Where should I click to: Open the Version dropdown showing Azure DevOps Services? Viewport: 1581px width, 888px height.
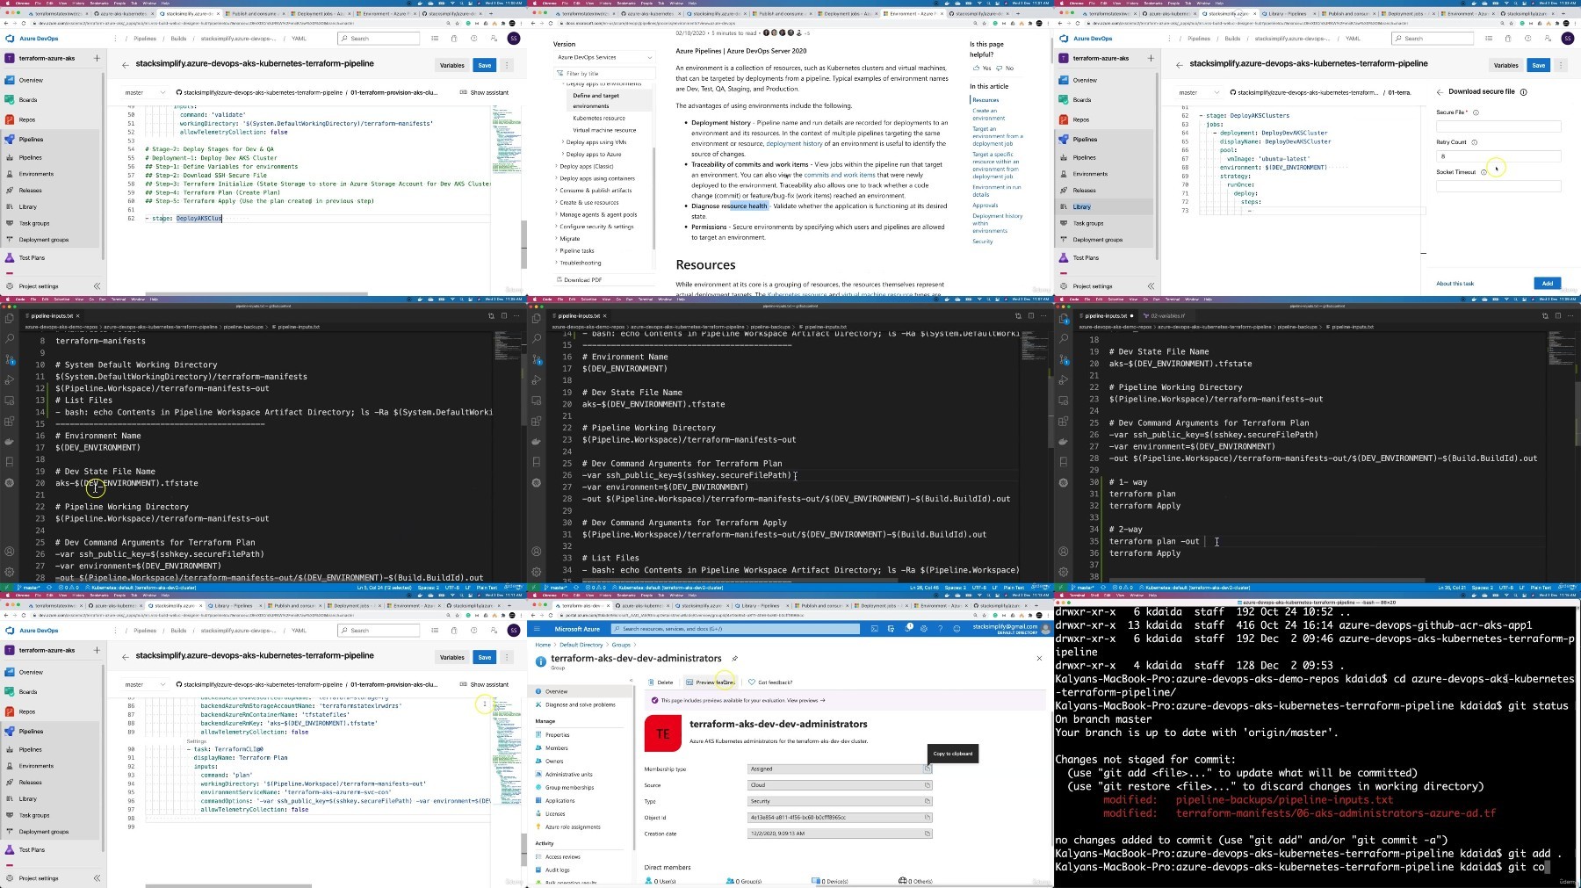603,57
